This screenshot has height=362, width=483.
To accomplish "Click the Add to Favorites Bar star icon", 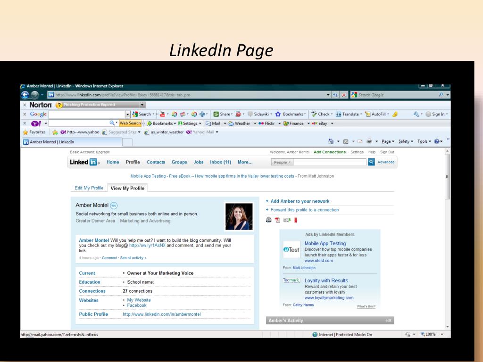I will [x=55, y=132].
